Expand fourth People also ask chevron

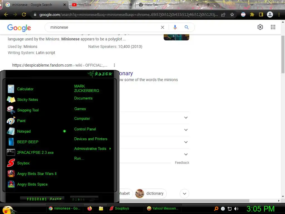click(186, 154)
